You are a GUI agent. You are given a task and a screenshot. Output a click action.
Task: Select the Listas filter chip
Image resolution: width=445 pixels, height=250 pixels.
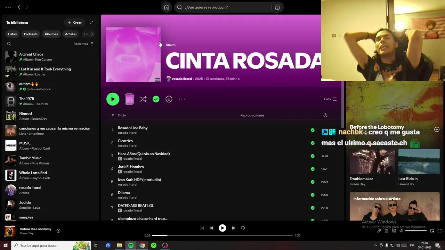point(13,34)
